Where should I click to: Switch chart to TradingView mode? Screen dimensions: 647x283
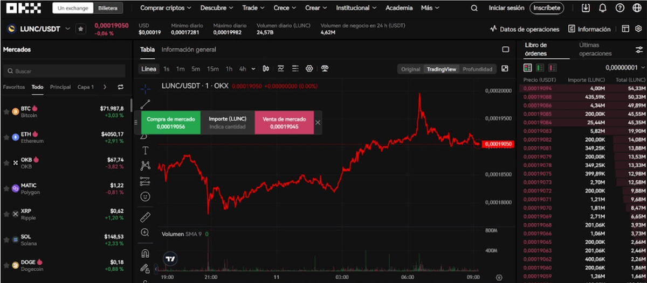[x=442, y=69]
